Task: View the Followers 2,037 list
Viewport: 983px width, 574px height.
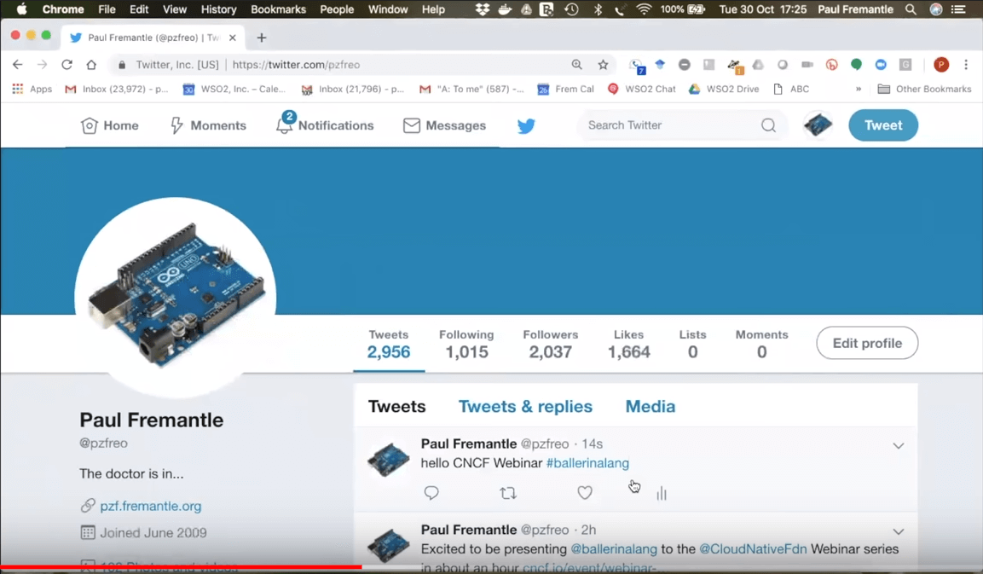Action: (551, 345)
